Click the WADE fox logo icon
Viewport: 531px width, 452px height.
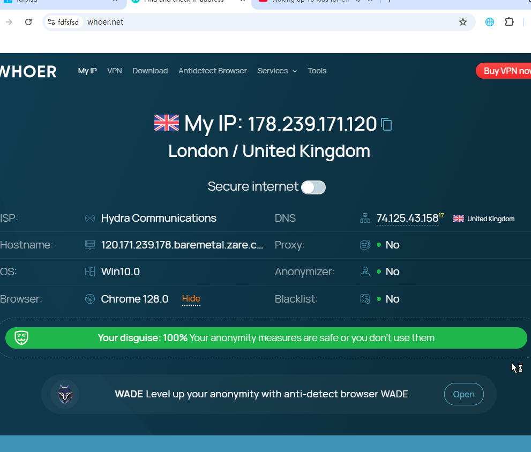pos(65,394)
